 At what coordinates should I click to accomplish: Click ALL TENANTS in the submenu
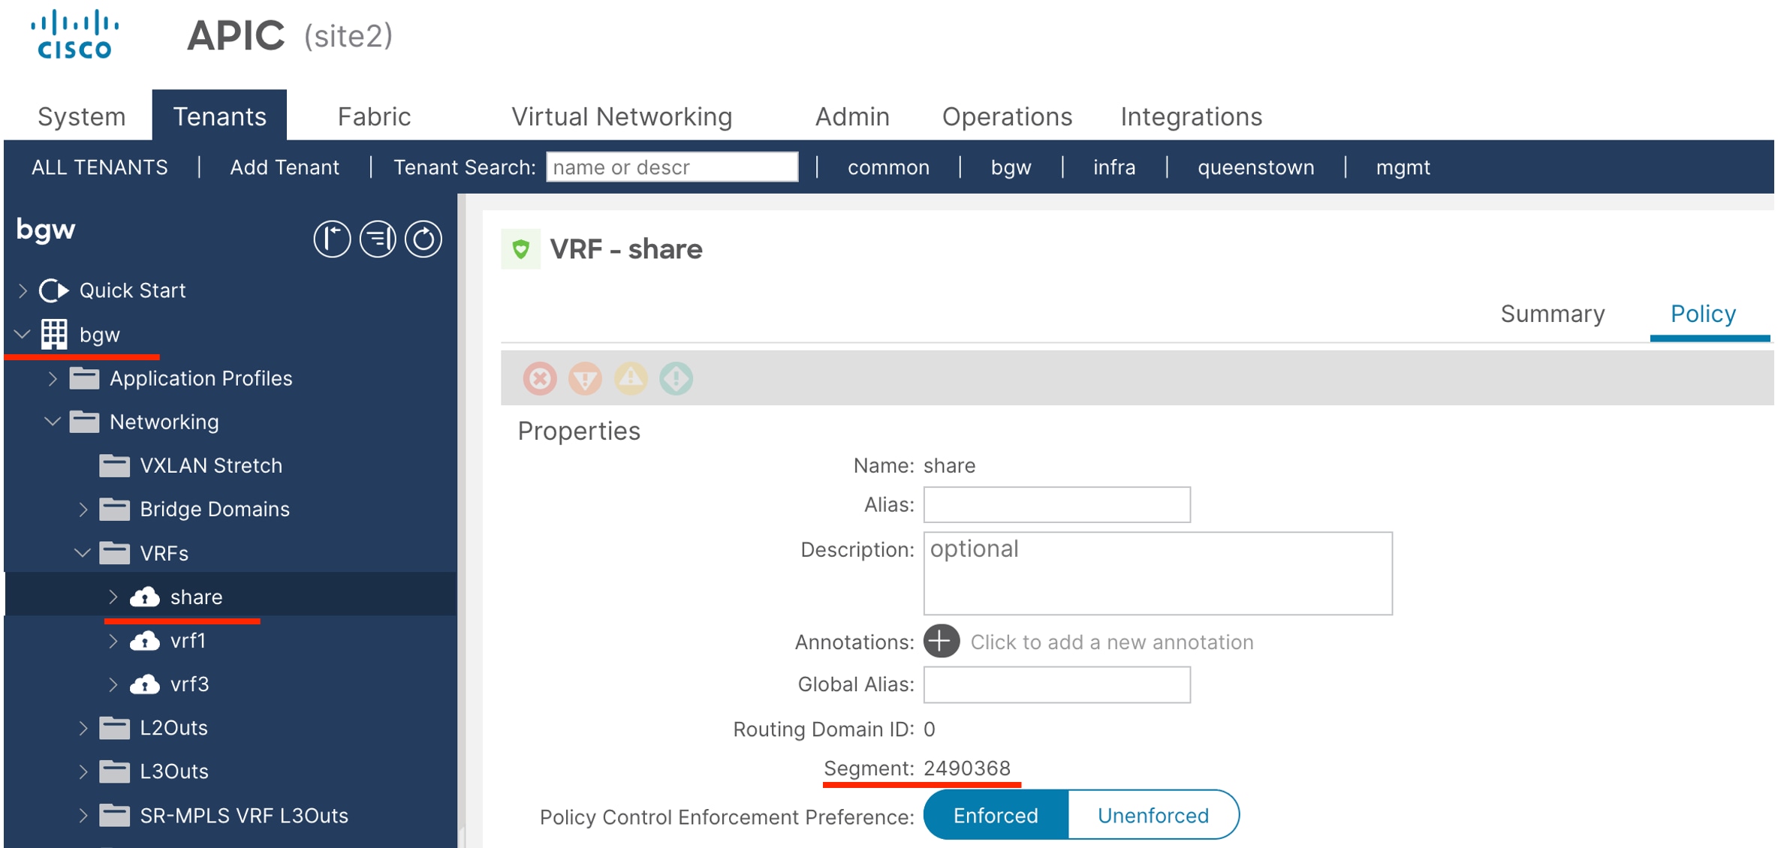[x=99, y=167]
